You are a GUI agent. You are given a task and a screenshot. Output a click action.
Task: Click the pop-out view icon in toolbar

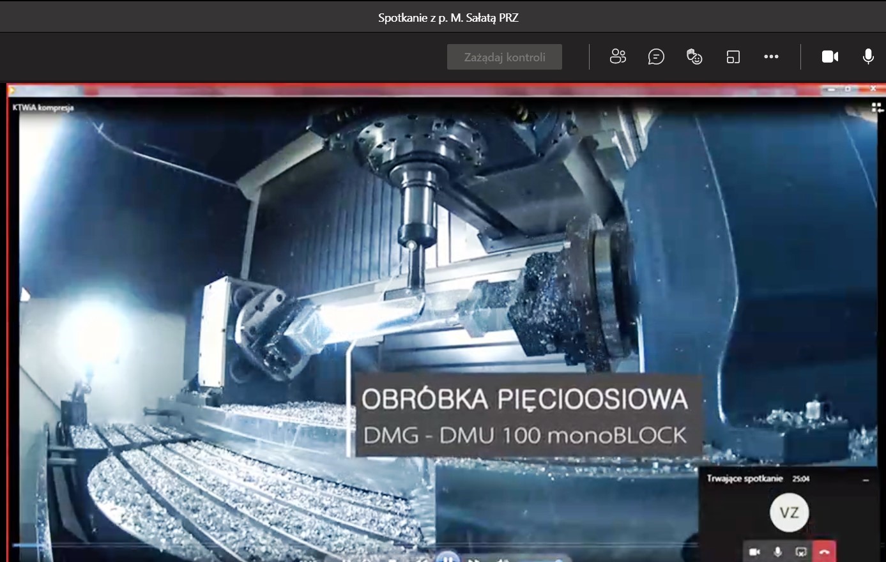pos(733,57)
